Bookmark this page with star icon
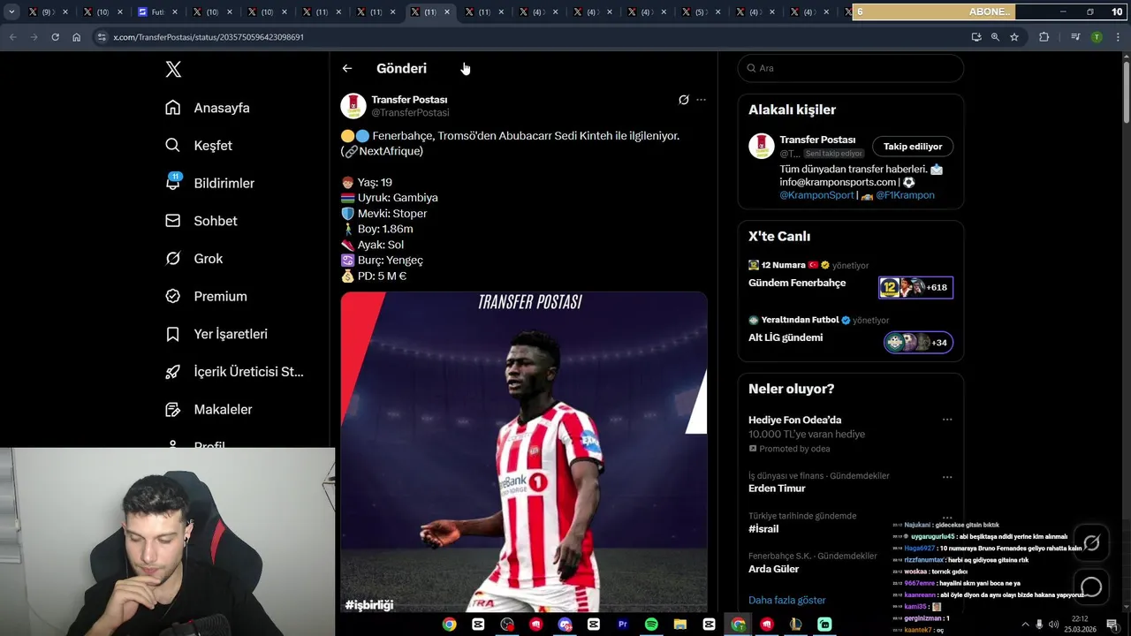 tap(1014, 37)
